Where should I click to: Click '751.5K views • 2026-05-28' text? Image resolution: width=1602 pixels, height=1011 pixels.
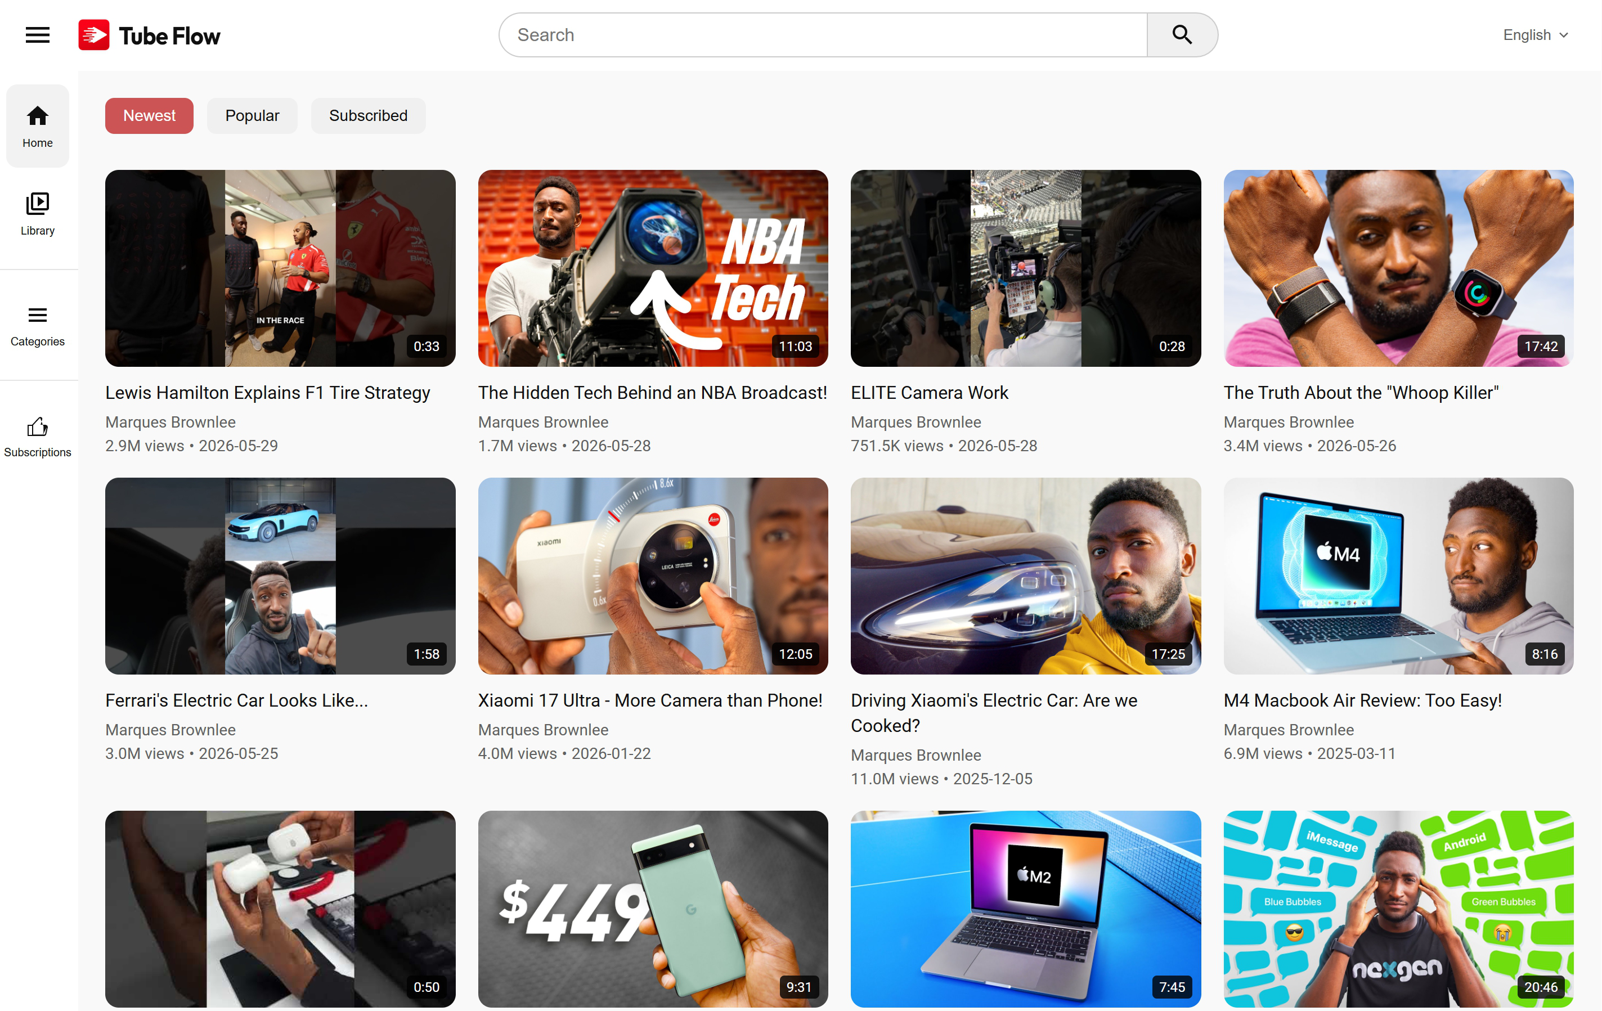click(944, 446)
